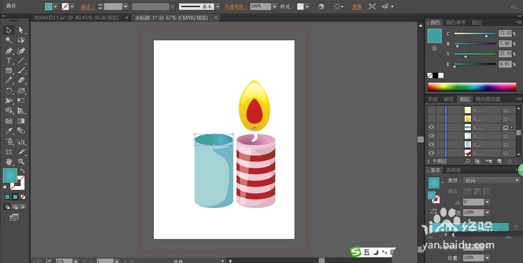Open the stroke weight dropdown
523x263 pixels.
pyautogui.click(x=126, y=6)
